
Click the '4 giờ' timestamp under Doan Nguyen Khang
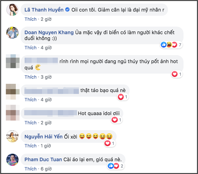[46, 48]
